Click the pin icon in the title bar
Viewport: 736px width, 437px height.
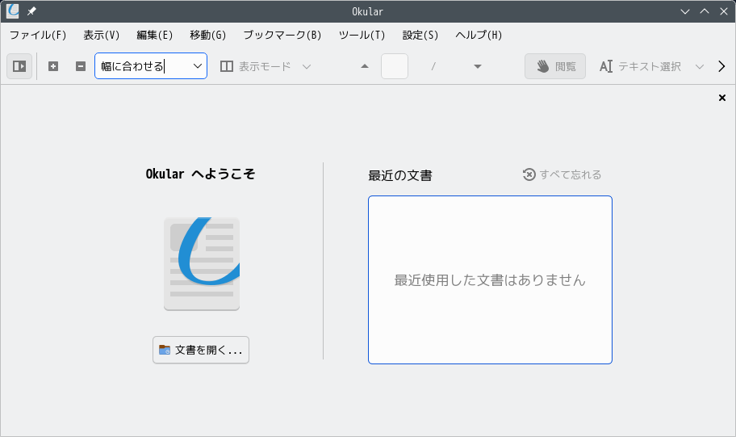pos(31,11)
